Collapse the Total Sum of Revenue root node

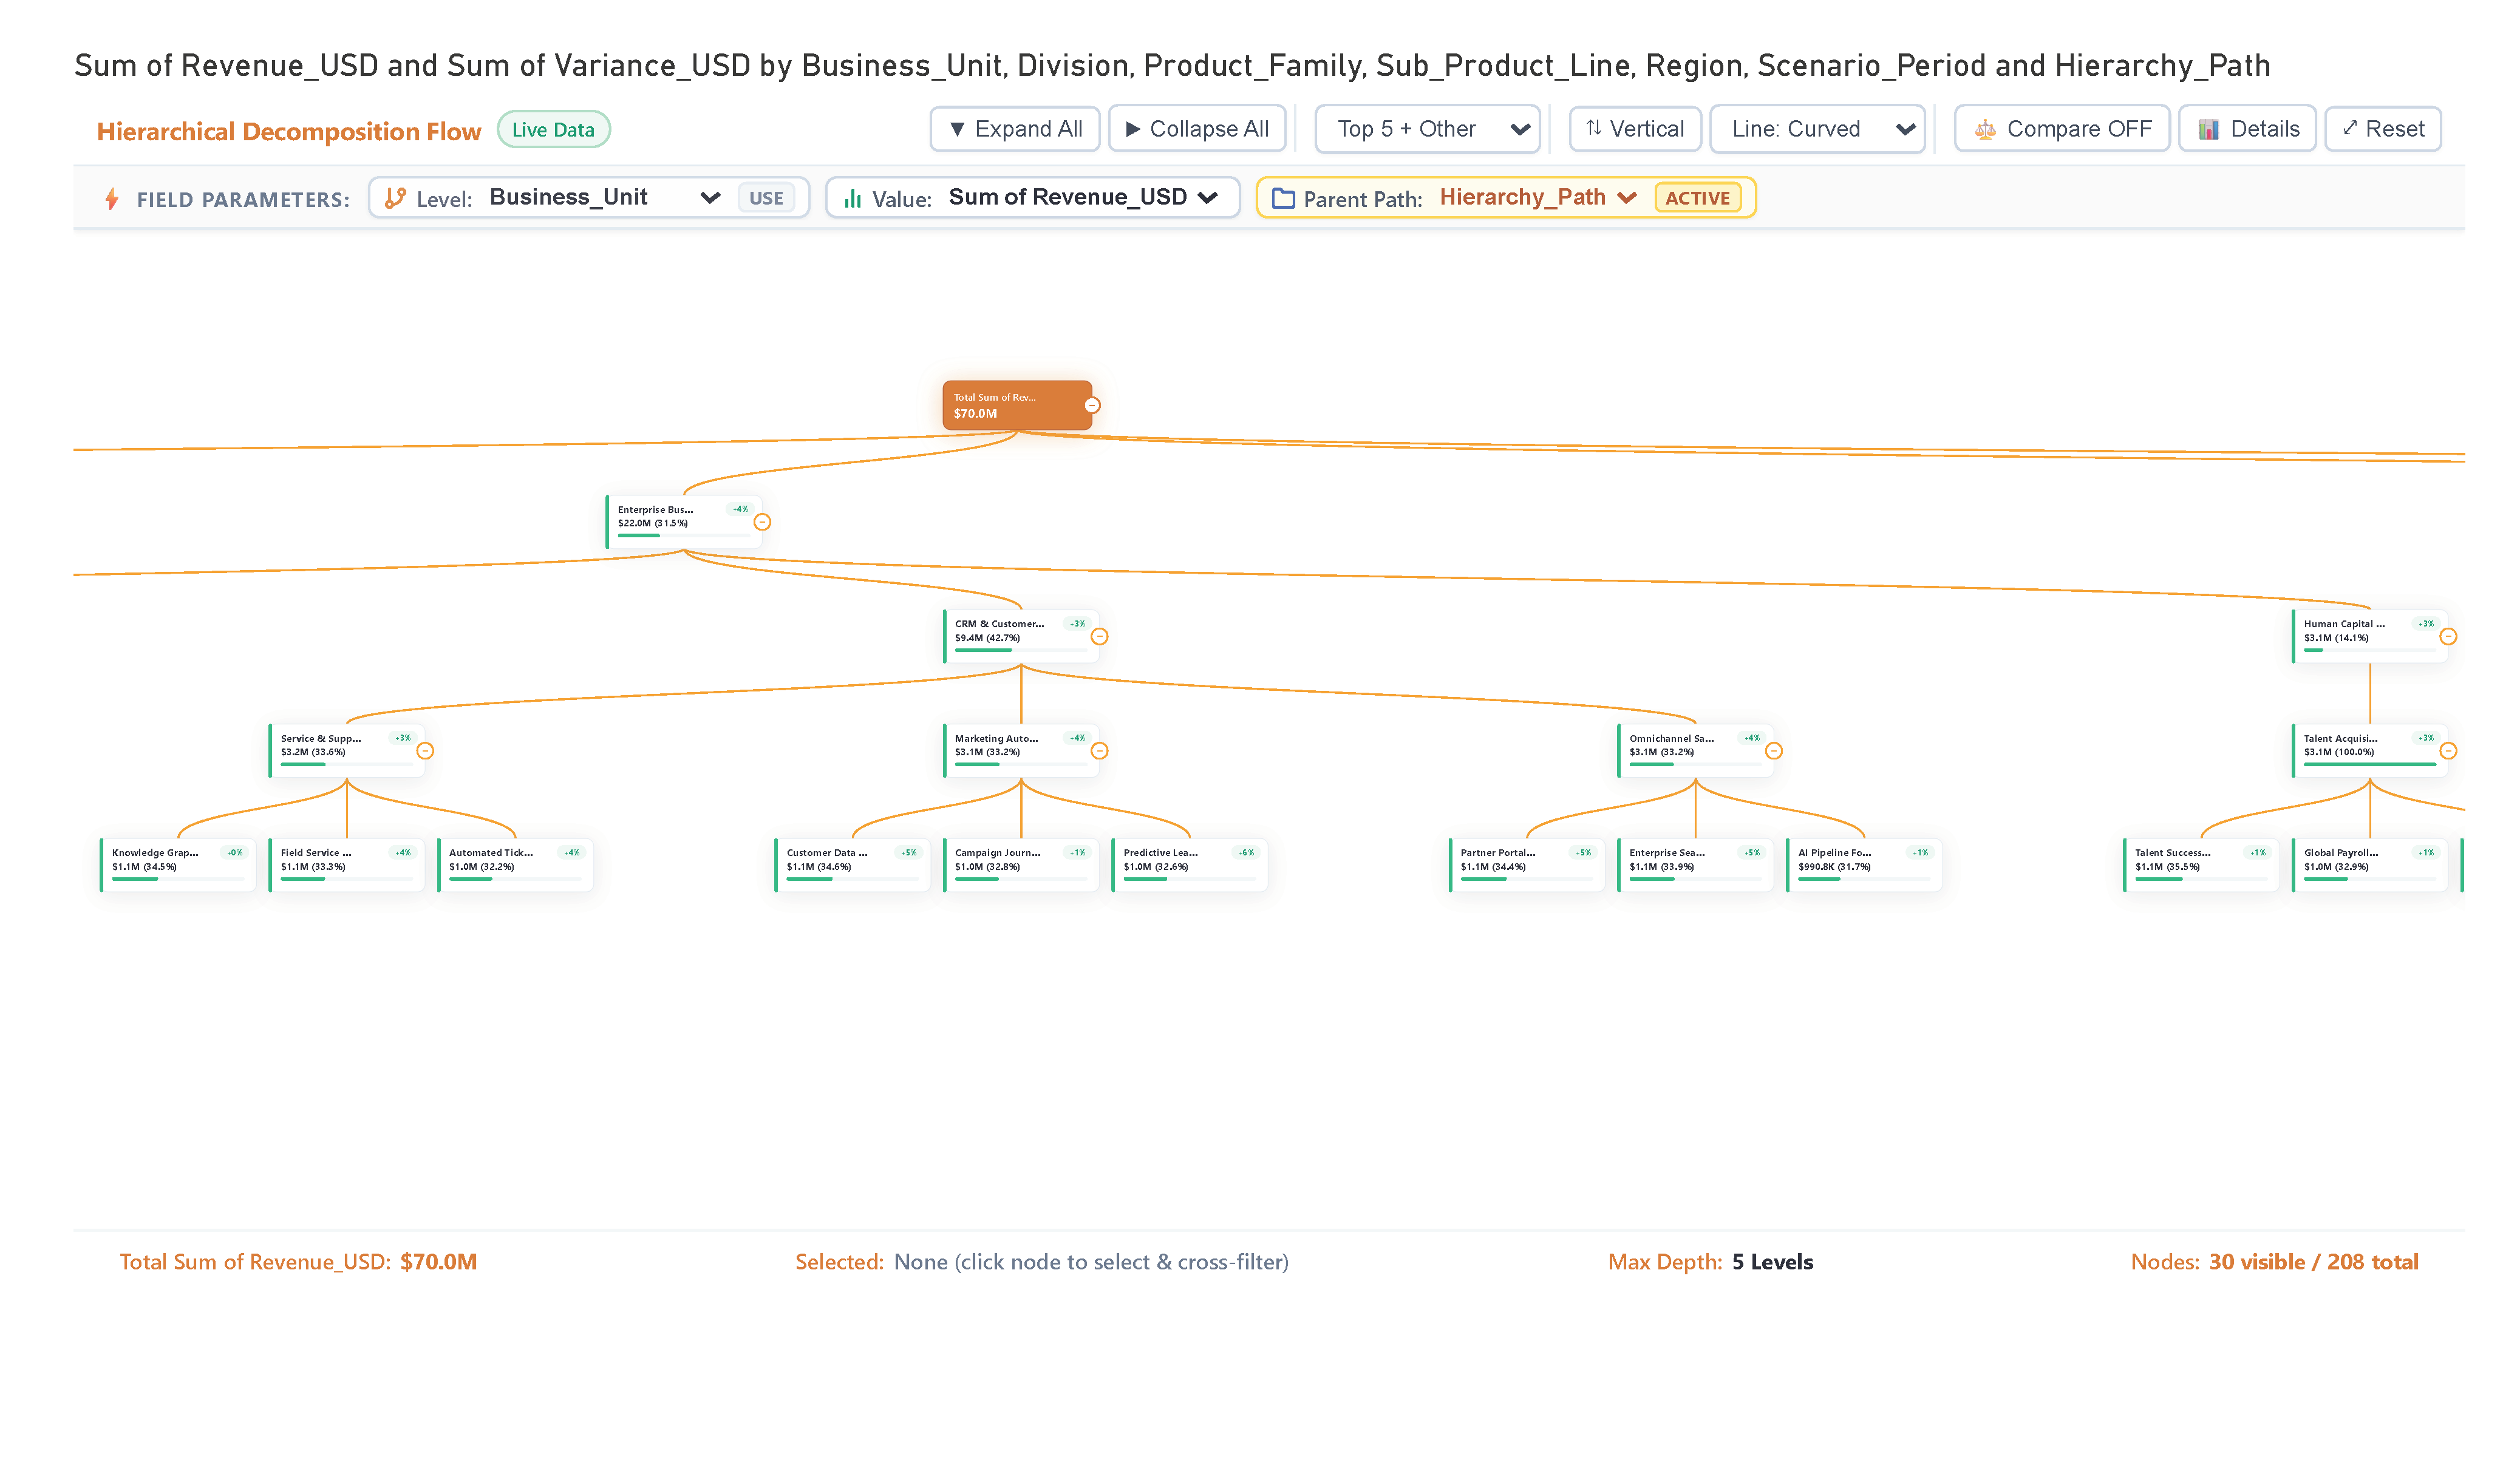tap(1092, 405)
